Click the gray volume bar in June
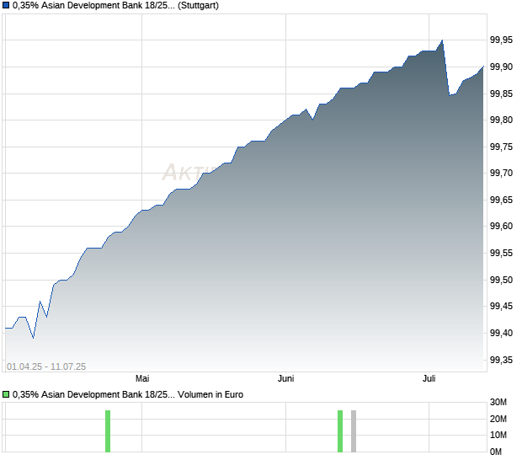522x460 pixels. pos(354,431)
